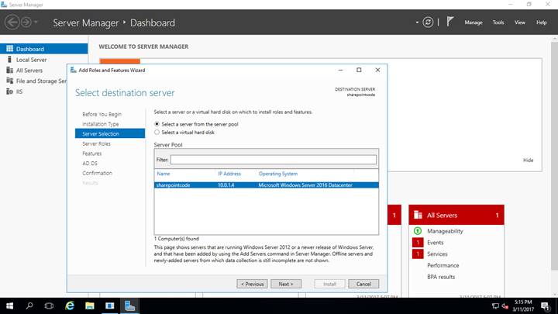
Task: Select Dashboard in the sidebar
Action: click(x=43, y=49)
